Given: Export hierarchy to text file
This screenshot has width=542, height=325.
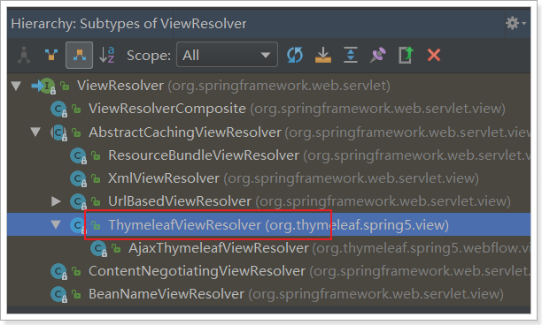Looking at the screenshot, I should click(x=406, y=55).
